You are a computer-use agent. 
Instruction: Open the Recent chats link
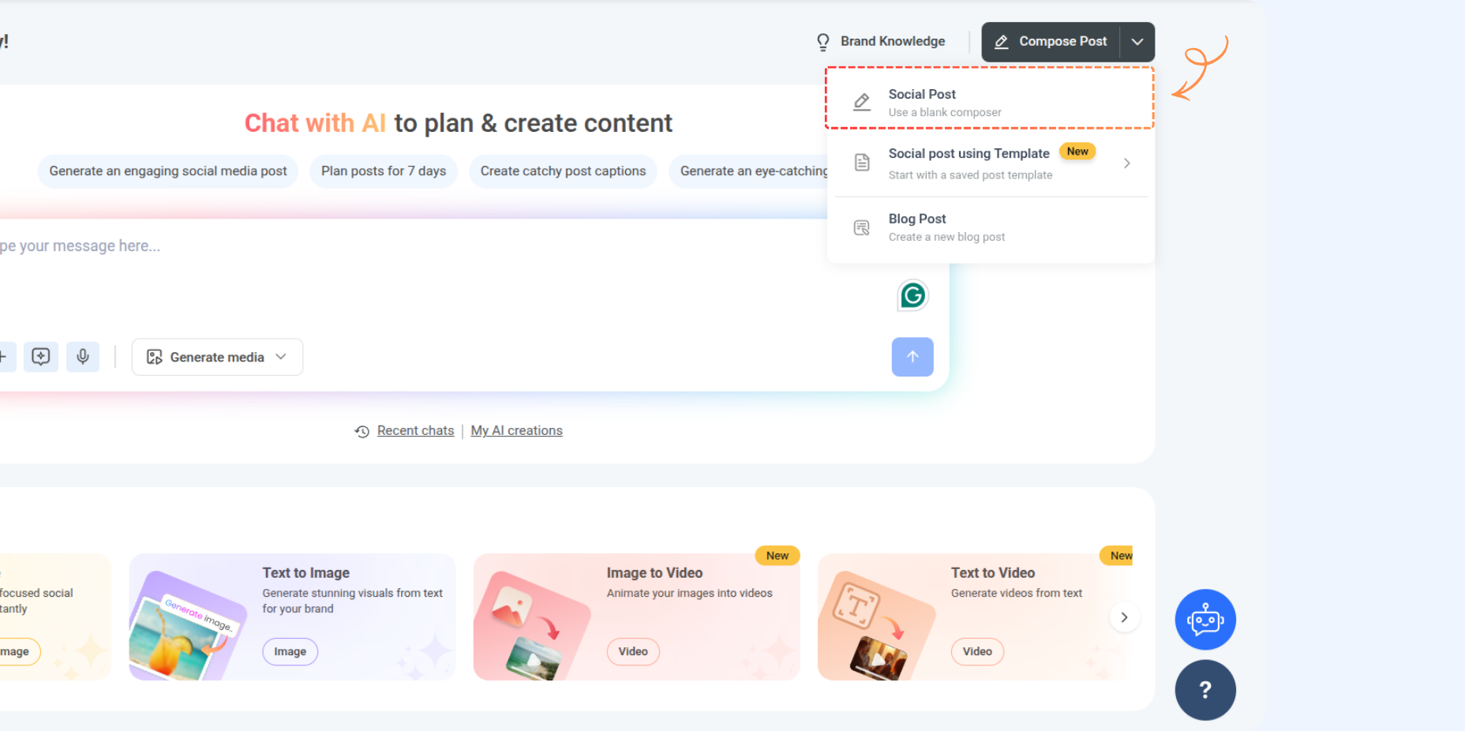[x=416, y=430]
